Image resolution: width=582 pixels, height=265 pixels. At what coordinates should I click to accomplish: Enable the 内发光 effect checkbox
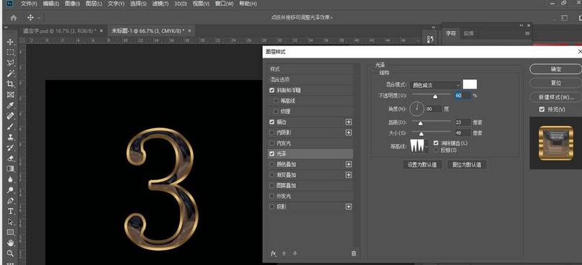[272, 143]
